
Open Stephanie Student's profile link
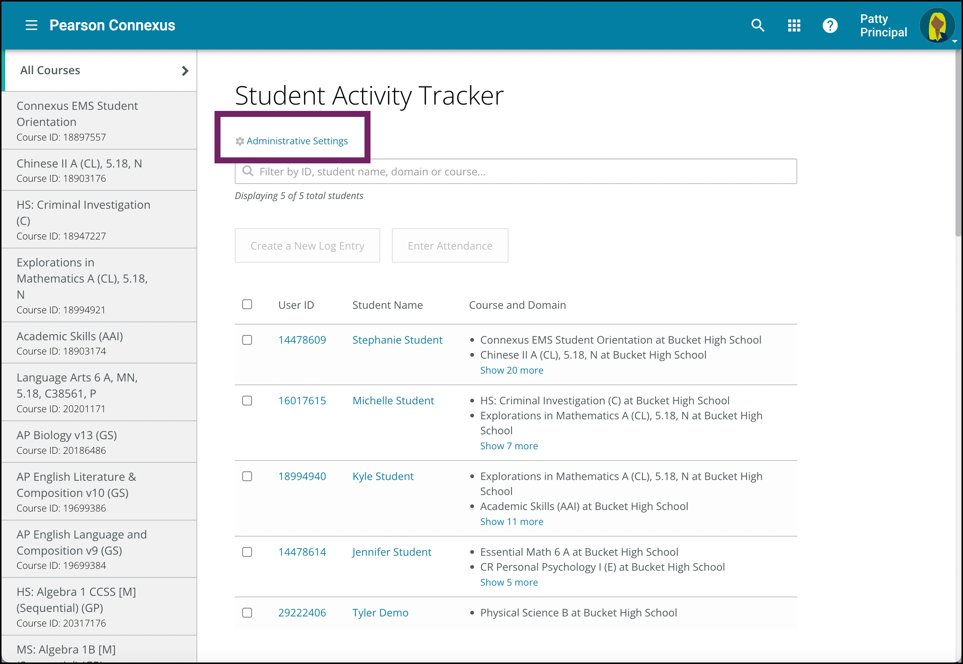click(x=397, y=340)
